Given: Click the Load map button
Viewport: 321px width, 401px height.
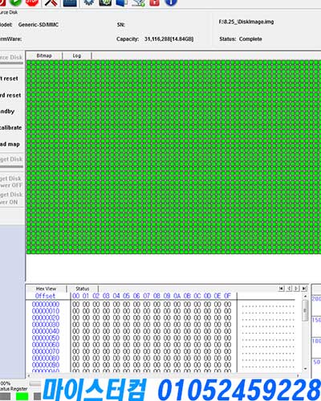Looking at the screenshot, I should [x=10, y=144].
